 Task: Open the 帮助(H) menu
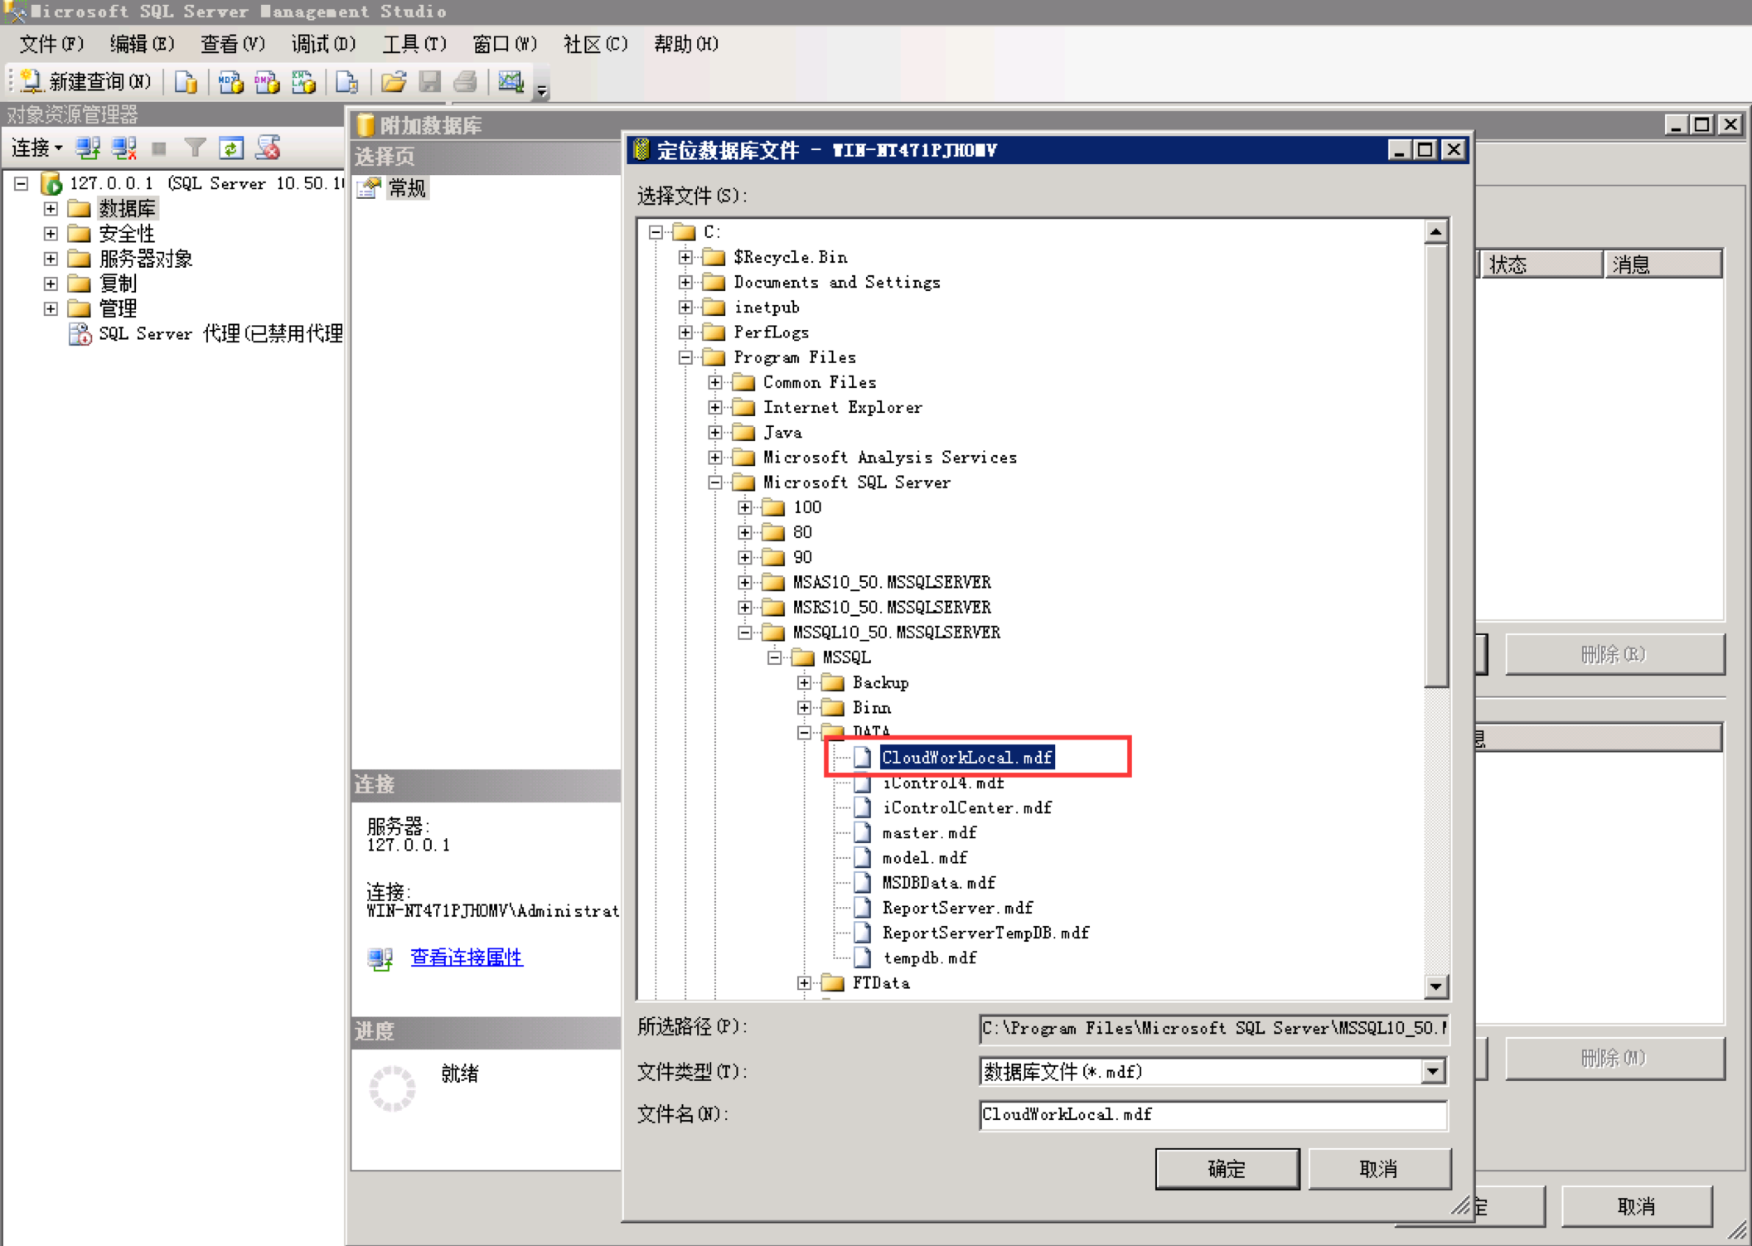[x=685, y=44]
